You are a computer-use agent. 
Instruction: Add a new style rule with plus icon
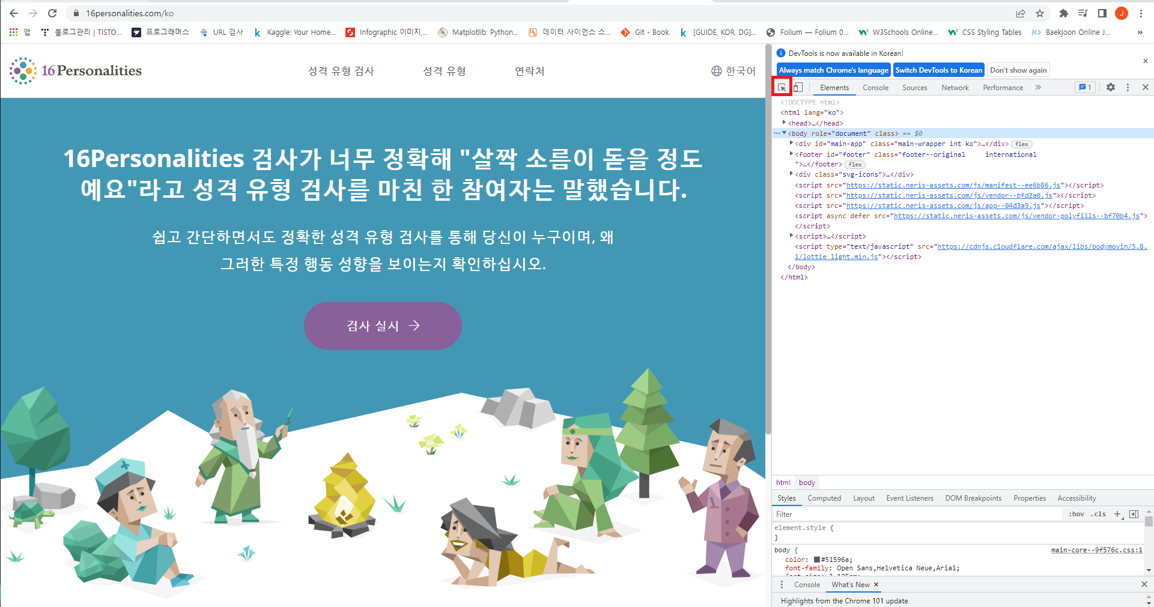pos(1118,514)
